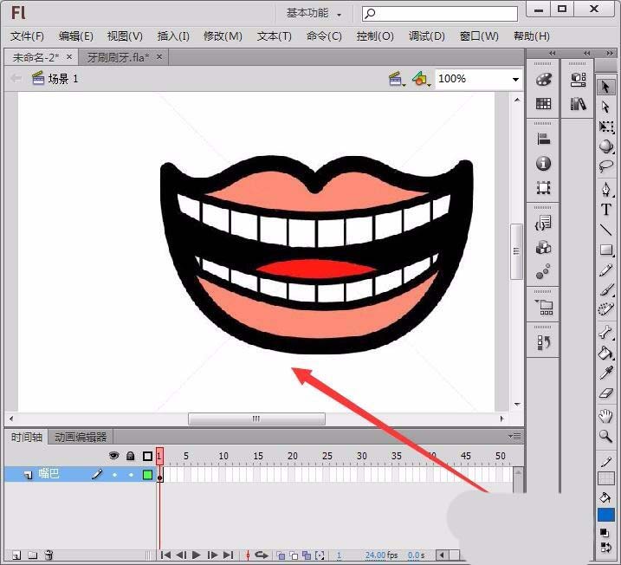Click the search input field
Screen dimensions: 621x565
[440, 14]
